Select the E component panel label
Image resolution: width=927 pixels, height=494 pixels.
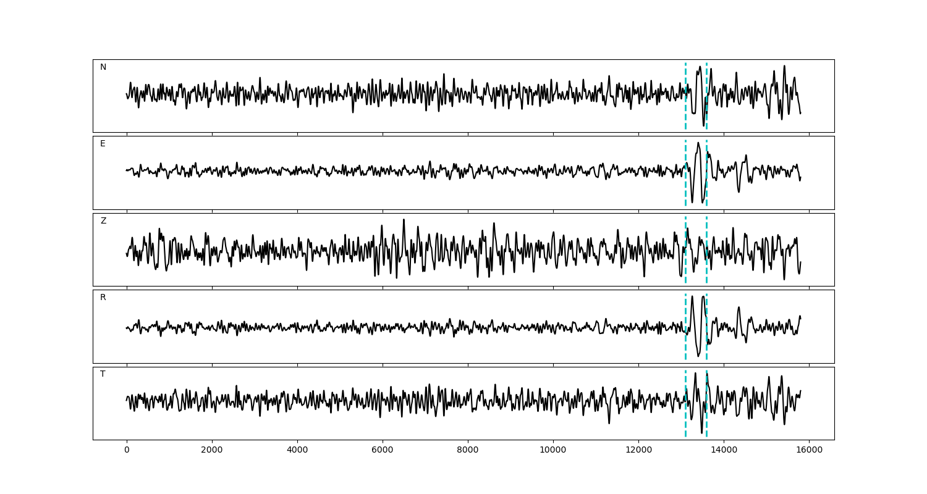pyautogui.click(x=103, y=144)
